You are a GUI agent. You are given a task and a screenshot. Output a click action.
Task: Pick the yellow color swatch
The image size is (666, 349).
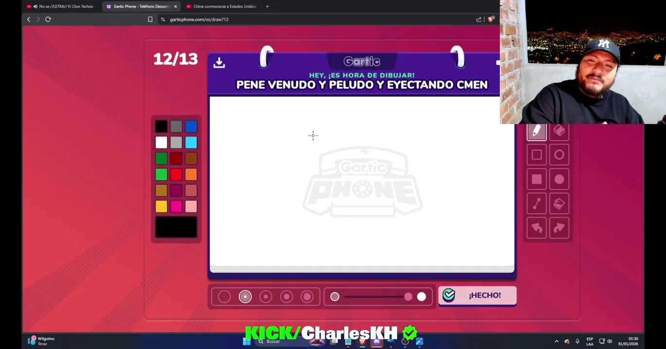161,206
